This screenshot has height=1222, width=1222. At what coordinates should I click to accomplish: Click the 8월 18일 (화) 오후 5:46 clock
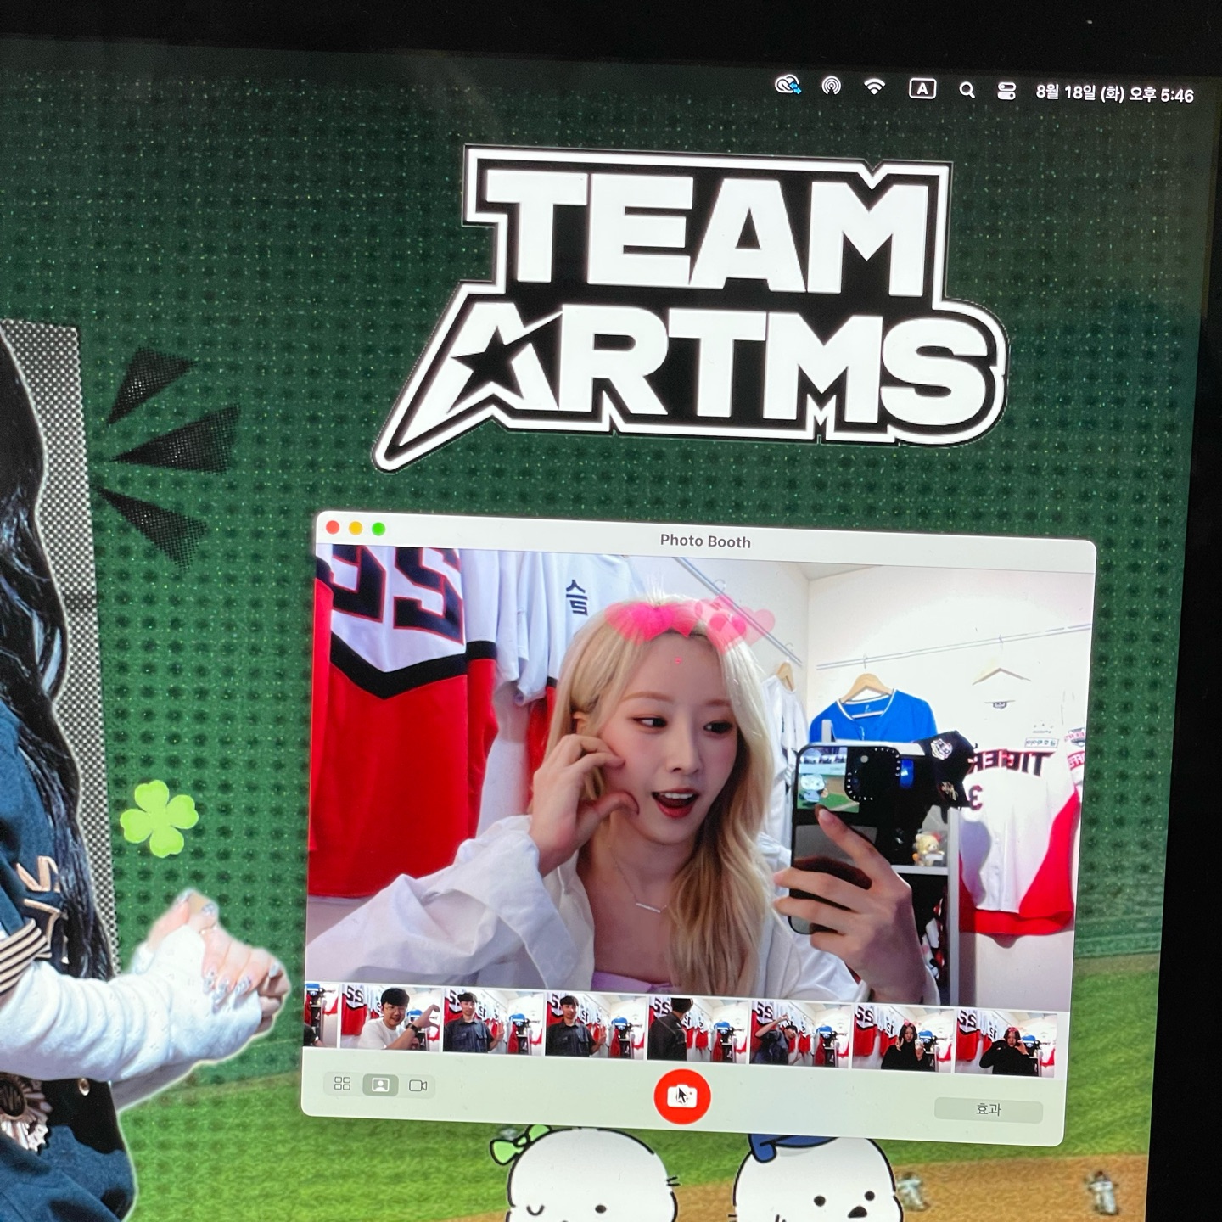click(x=1114, y=93)
